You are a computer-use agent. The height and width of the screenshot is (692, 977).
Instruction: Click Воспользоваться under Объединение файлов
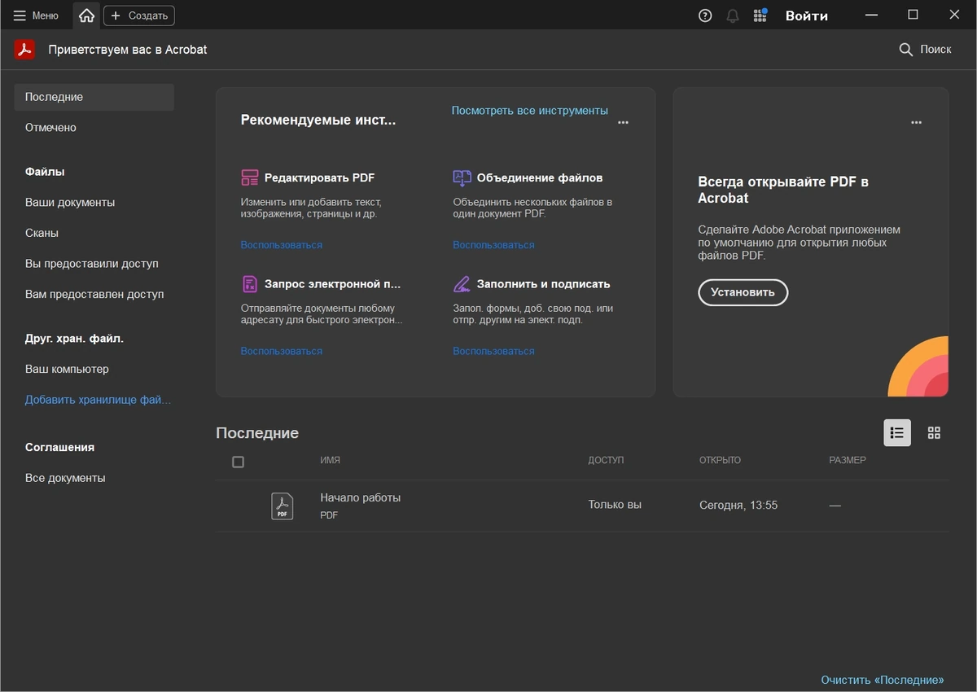493,245
